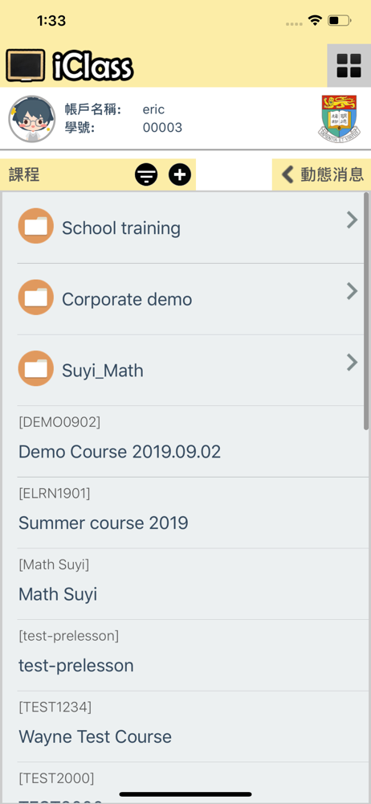The width and height of the screenshot is (371, 804).
Task: Add a course with the plus icon
Action: pyautogui.click(x=180, y=174)
